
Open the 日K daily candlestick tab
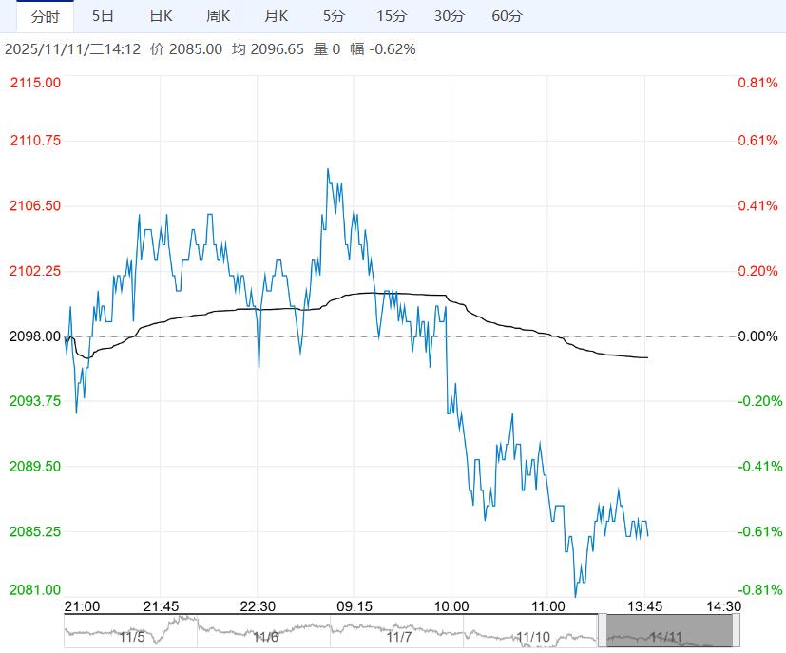pyautogui.click(x=162, y=16)
